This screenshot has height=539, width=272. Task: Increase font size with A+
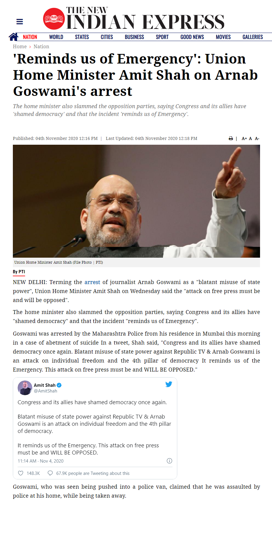click(244, 138)
